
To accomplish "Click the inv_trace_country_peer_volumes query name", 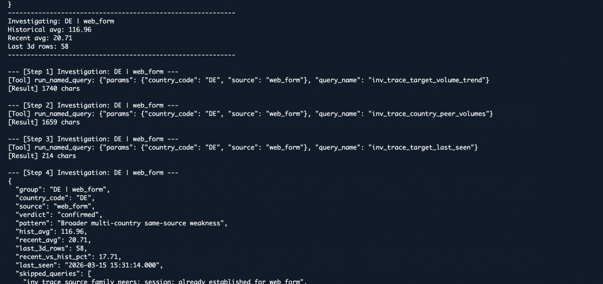I will pos(431,114).
